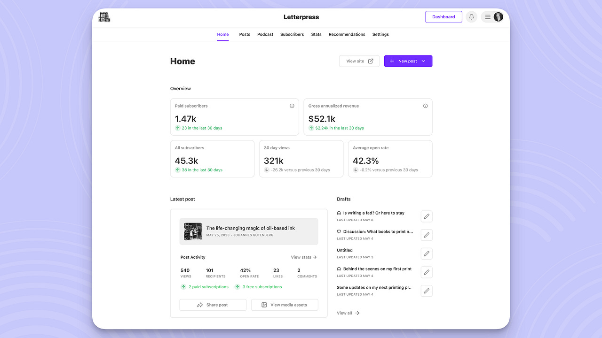Viewport: 602px width, 338px height.
Task: Click the up arrow beside 38 in last 30 days
Action: pyautogui.click(x=178, y=170)
